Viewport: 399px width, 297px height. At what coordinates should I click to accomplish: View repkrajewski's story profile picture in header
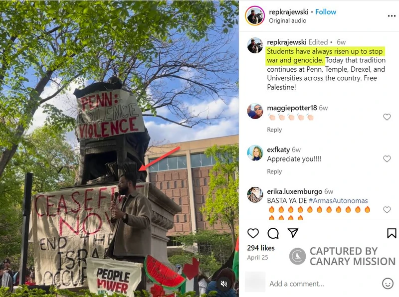pyautogui.click(x=255, y=16)
